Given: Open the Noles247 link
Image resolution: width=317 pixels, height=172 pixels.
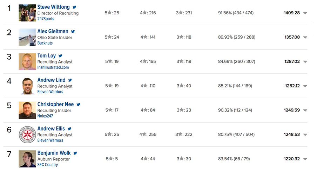Looking at the screenshot, I should click(x=45, y=116).
